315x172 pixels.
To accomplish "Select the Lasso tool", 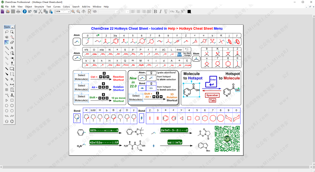I will coord(7,32).
